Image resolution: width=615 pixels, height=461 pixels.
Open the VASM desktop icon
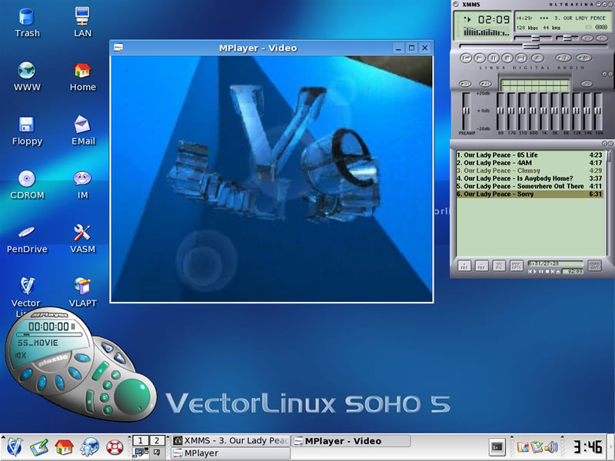[x=83, y=232]
